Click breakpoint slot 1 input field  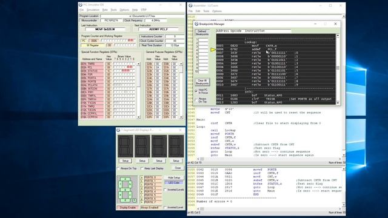(x=204, y=39)
